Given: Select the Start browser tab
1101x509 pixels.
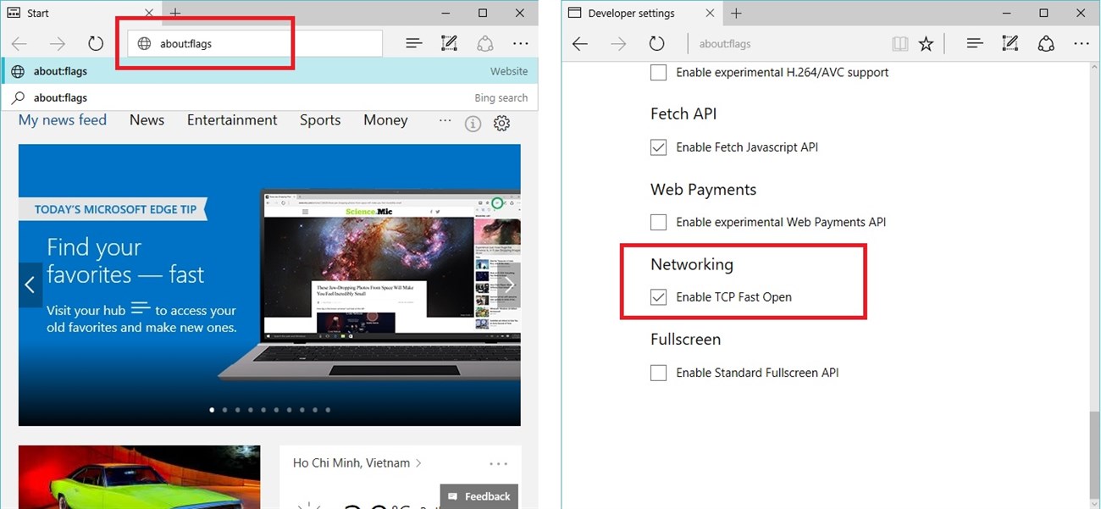Looking at the screenshot, I should (80, 14).
